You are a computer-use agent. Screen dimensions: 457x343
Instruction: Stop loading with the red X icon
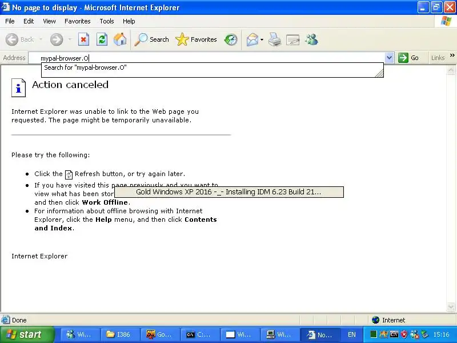(83, 39)
